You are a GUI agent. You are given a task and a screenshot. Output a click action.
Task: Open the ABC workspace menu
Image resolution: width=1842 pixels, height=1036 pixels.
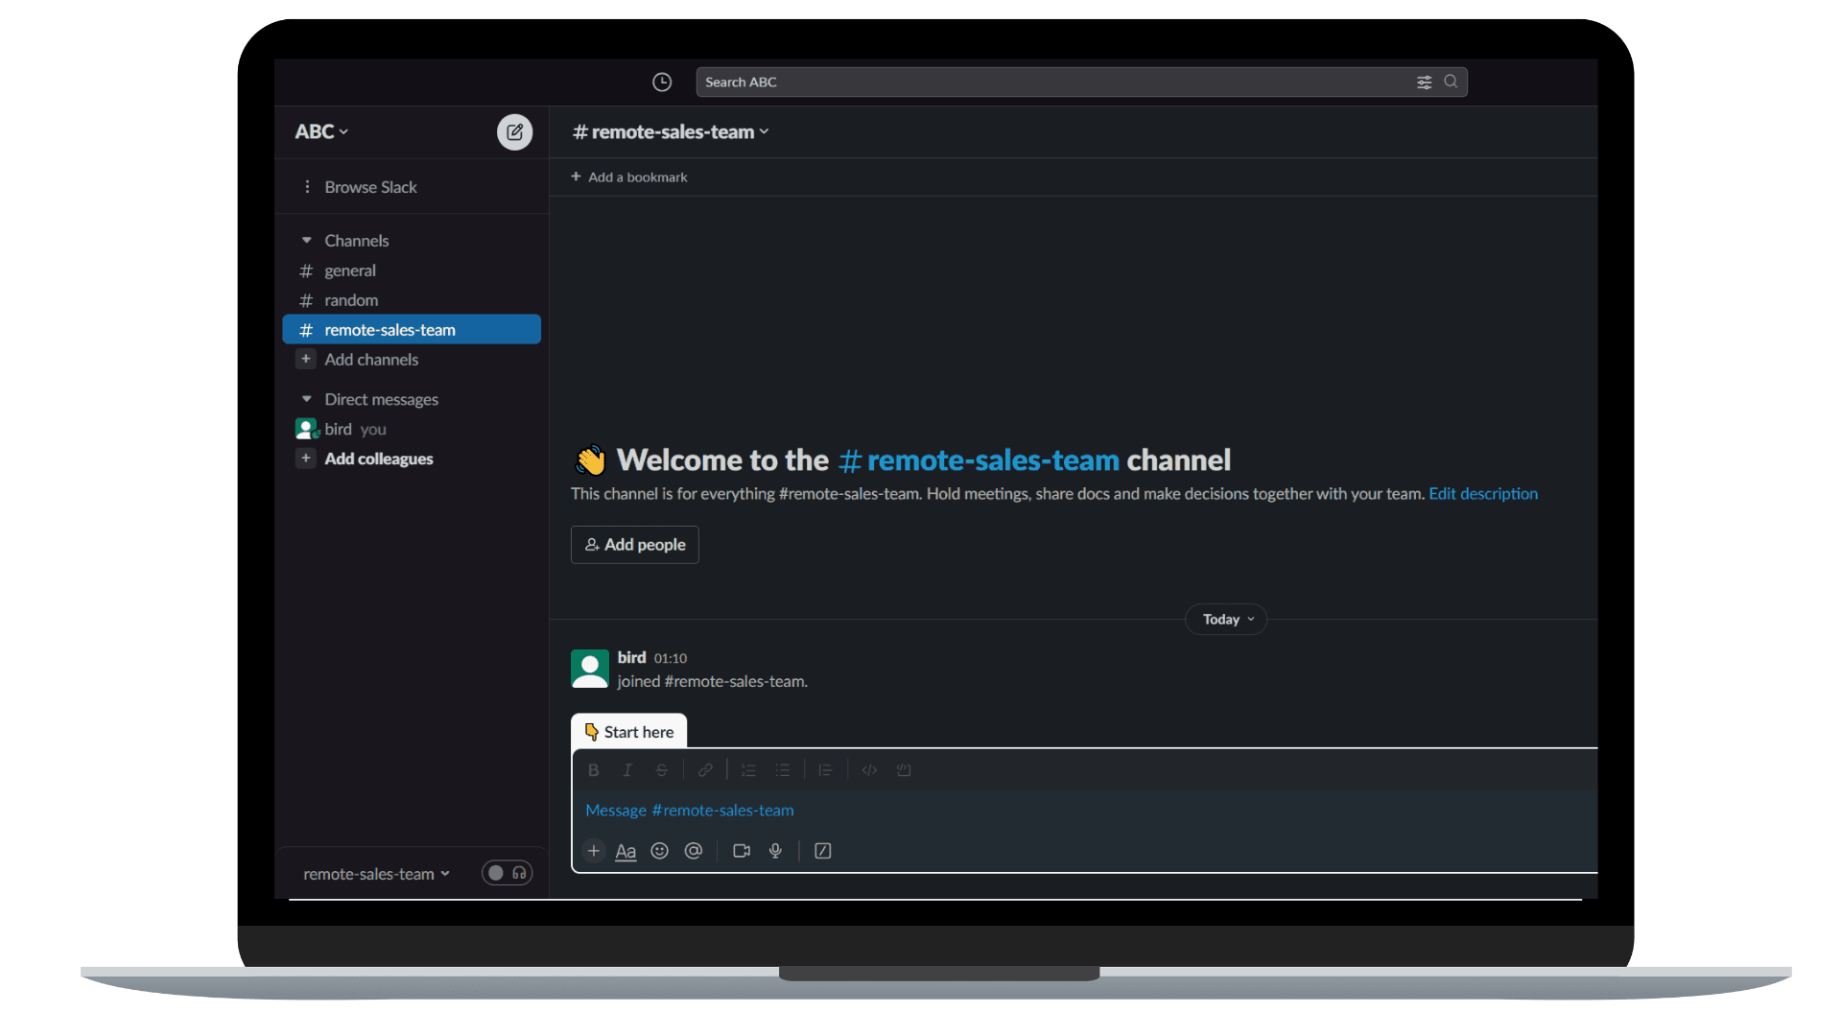tap(320, 131)
